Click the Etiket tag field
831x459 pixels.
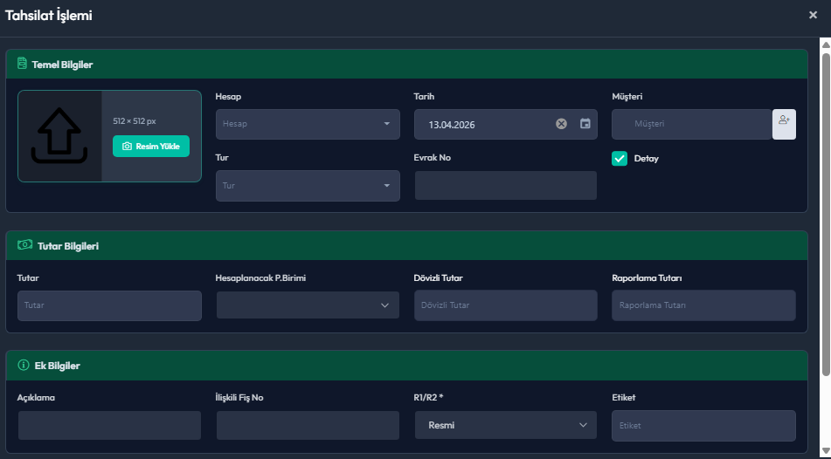[703, 425]
